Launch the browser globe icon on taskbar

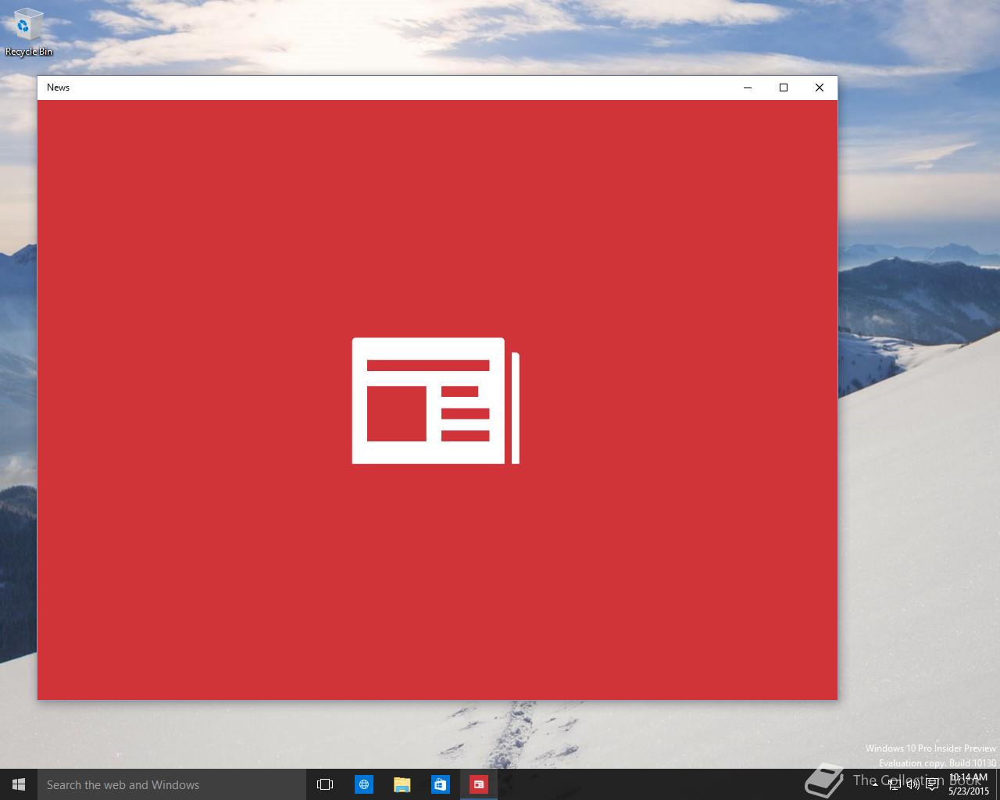tap(364, 784)
